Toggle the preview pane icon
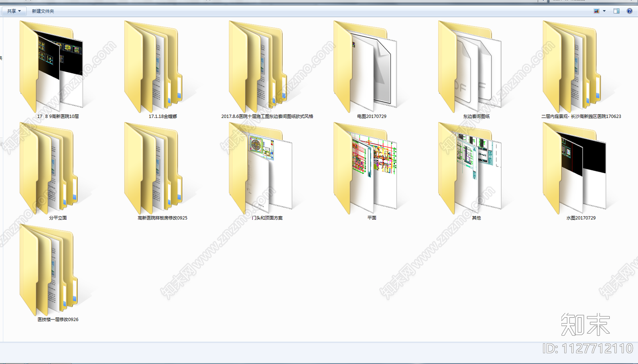The image size is (638, 364). [616, 11]
